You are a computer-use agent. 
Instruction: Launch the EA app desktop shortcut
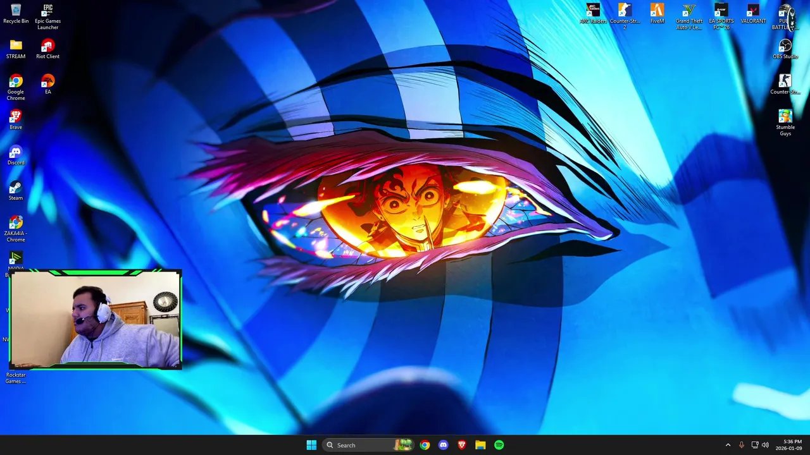[x=47, y=85]
